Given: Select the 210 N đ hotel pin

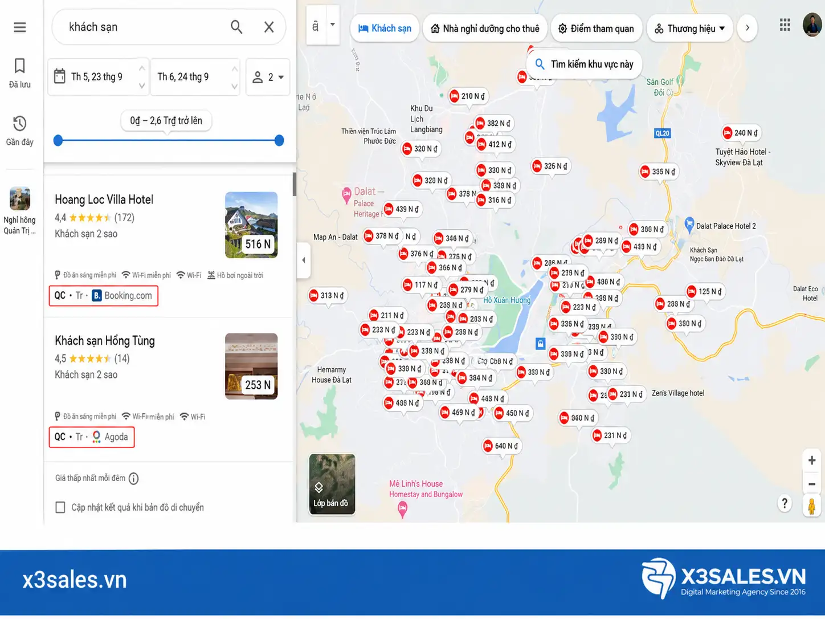Looking at the screenshot, I should [x=468, y=96].
